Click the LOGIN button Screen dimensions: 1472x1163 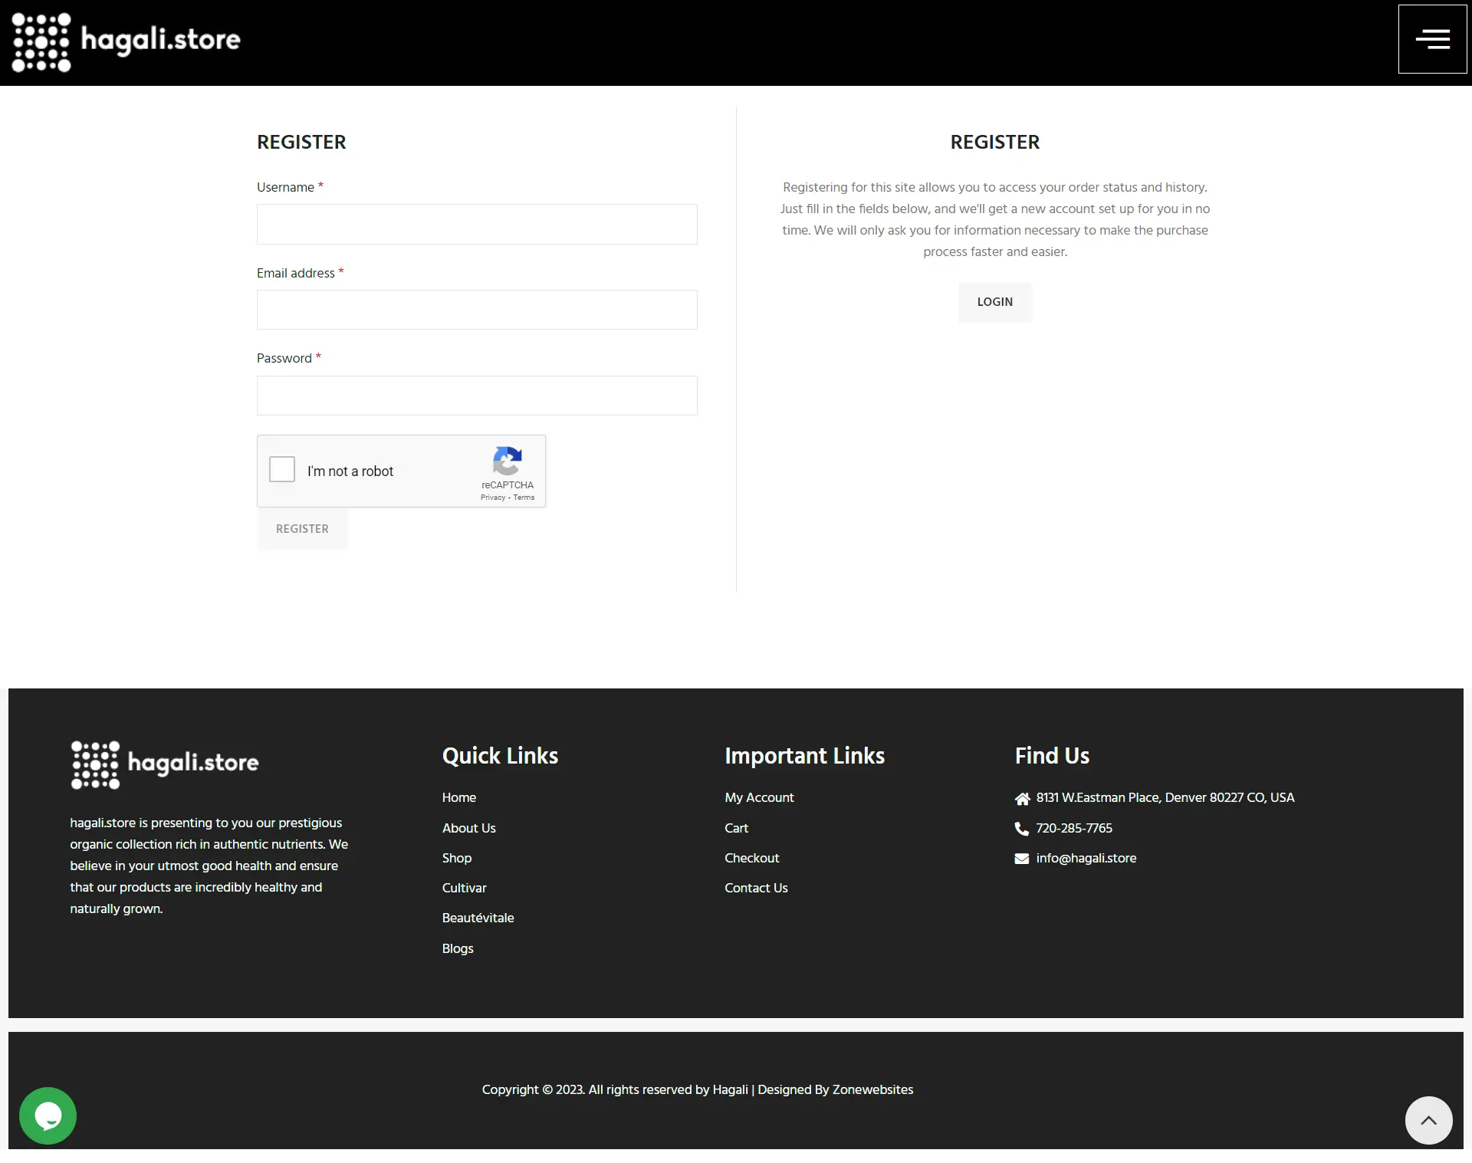tap(994, 302)
